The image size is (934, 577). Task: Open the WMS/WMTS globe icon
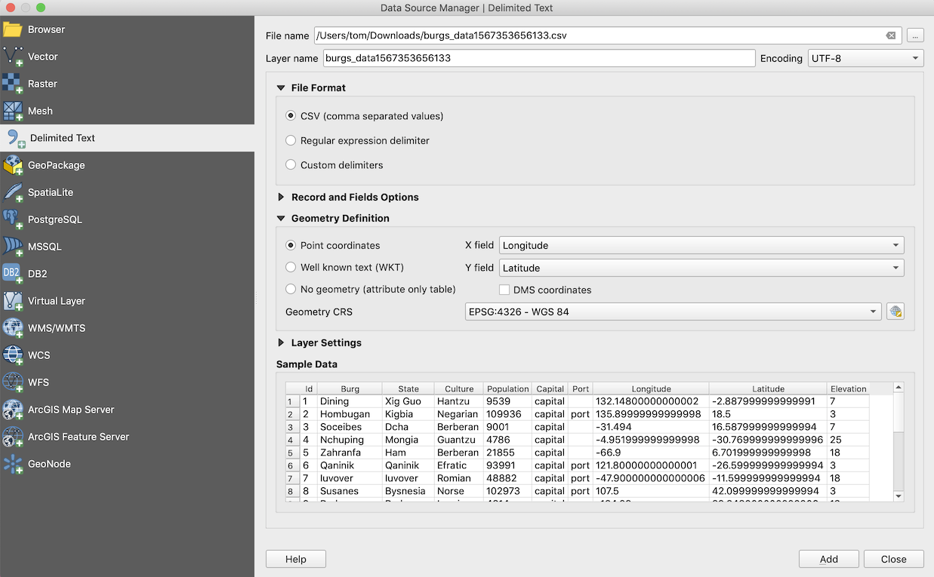tap(13, 328)
